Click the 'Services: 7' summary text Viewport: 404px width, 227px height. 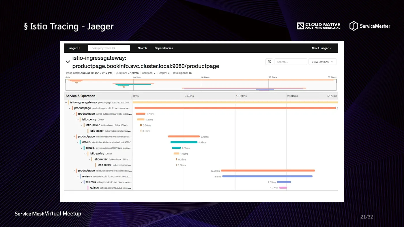pyautogui.click(x=149, y=73)
